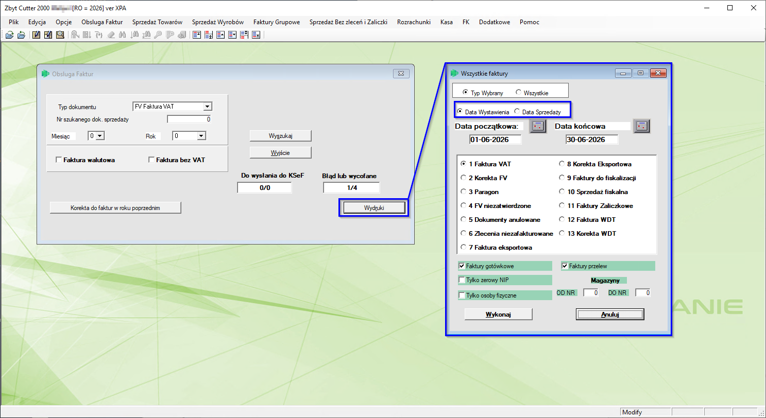The image size is (766, 418).
Task: Choose the Data Sprzedaży radio button
Action: [x=517, y=111]
